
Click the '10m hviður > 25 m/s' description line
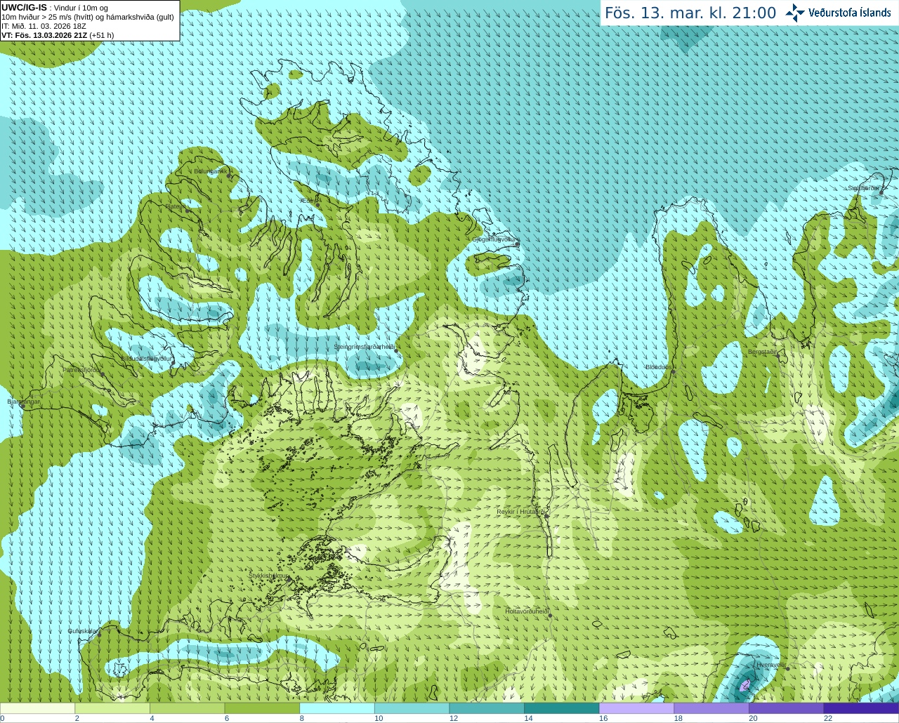pyautogui.click(x=88, y=17)
